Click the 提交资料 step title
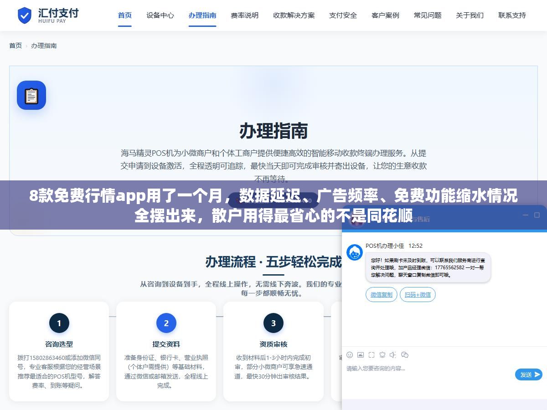 166,344
